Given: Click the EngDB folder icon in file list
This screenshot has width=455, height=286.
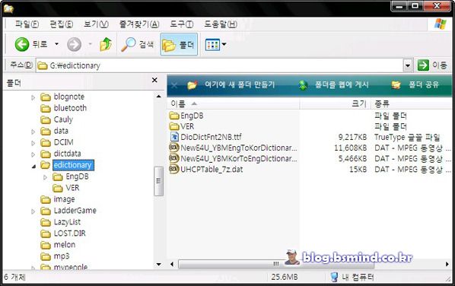Looking at the screenshot, I should click(x=174, y=116).
